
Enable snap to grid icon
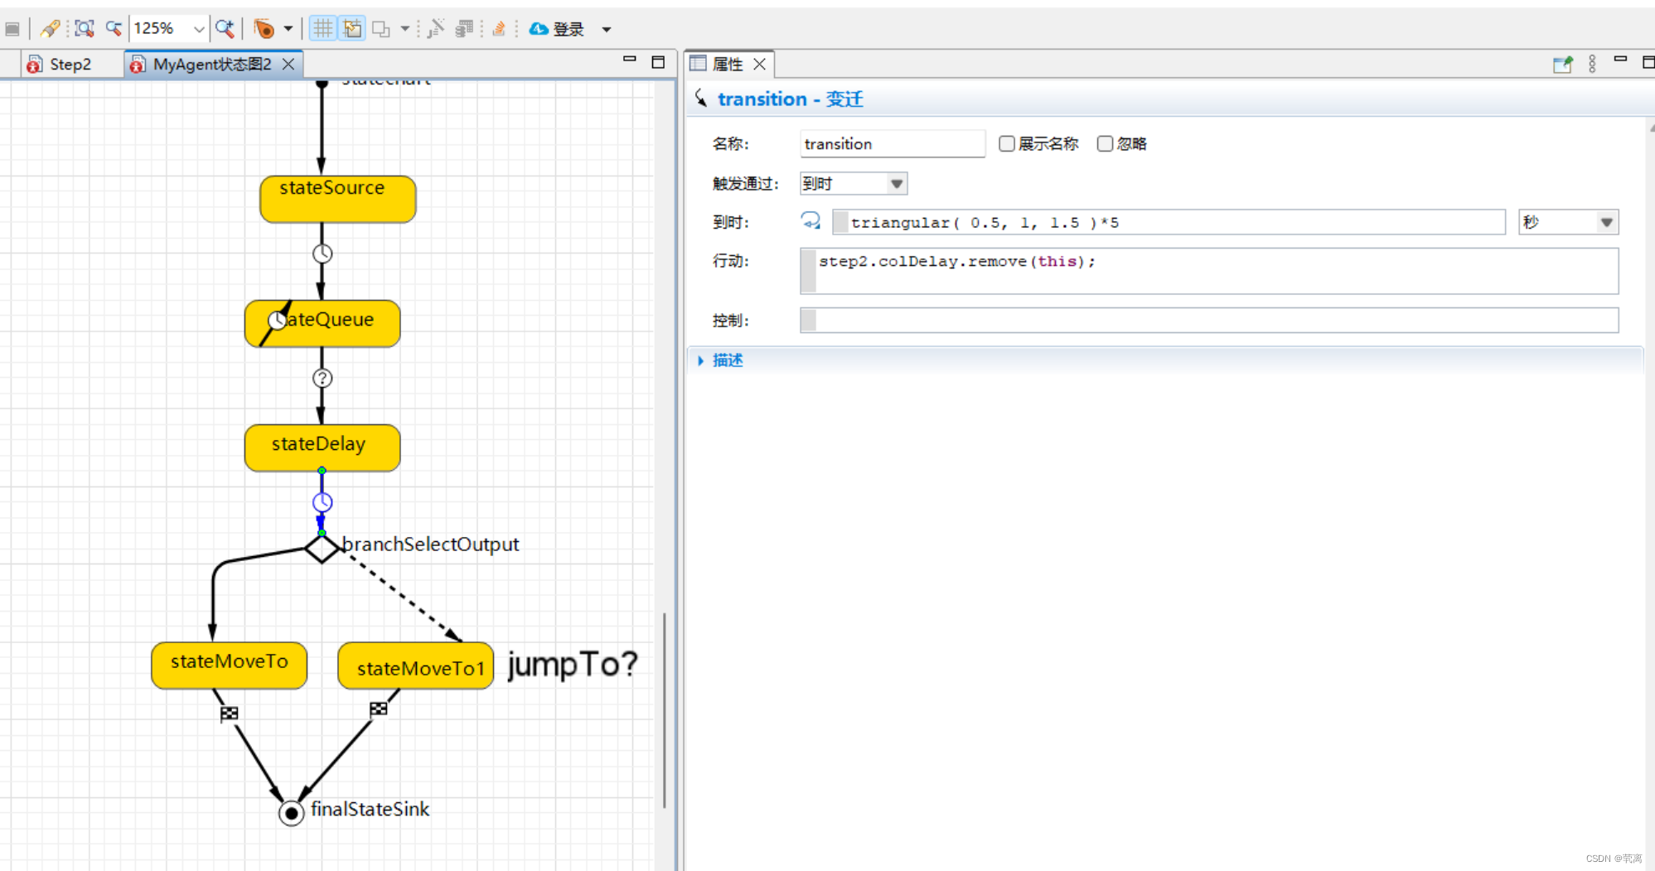click(x=352, y=27)
